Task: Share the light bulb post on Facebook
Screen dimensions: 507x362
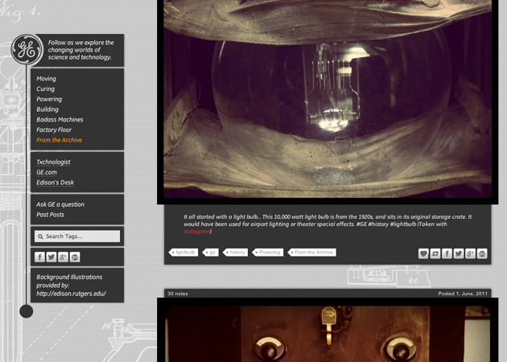Action: [x=447, y=253]
